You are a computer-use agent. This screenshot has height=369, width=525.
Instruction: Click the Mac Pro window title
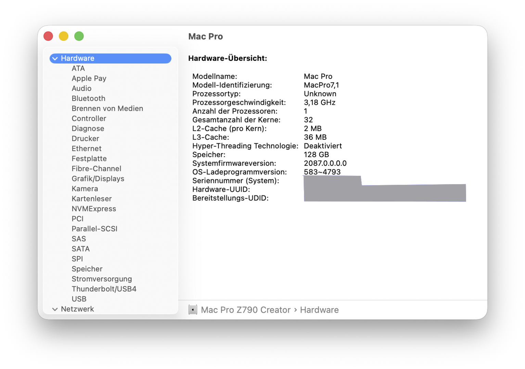click(205, 37)
